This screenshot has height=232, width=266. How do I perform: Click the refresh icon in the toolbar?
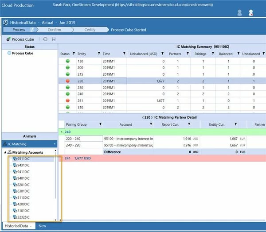click(45, 39)
